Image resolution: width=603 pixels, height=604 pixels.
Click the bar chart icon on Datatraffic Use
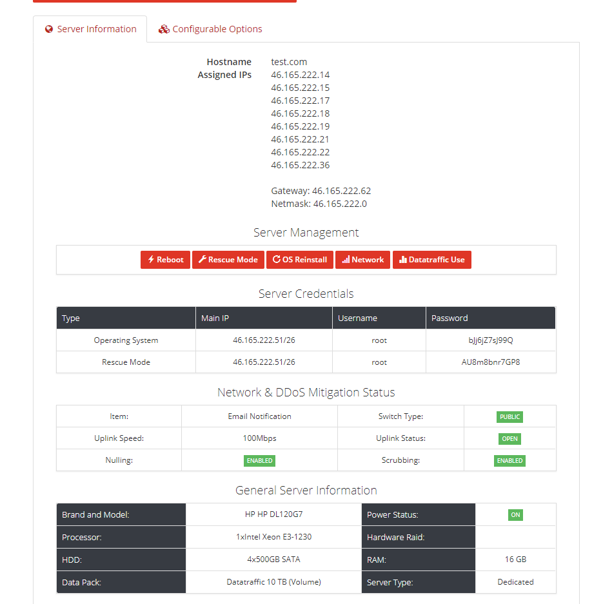click(403, 260)
